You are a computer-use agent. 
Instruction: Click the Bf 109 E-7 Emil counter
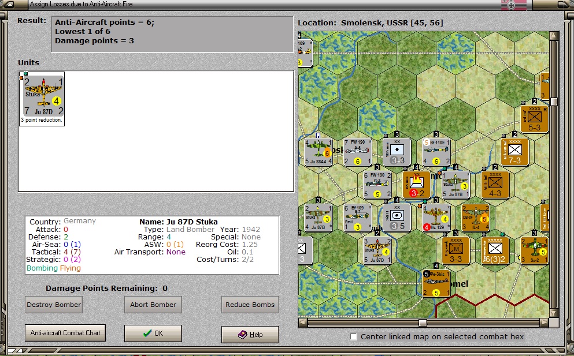coord(358,218)
